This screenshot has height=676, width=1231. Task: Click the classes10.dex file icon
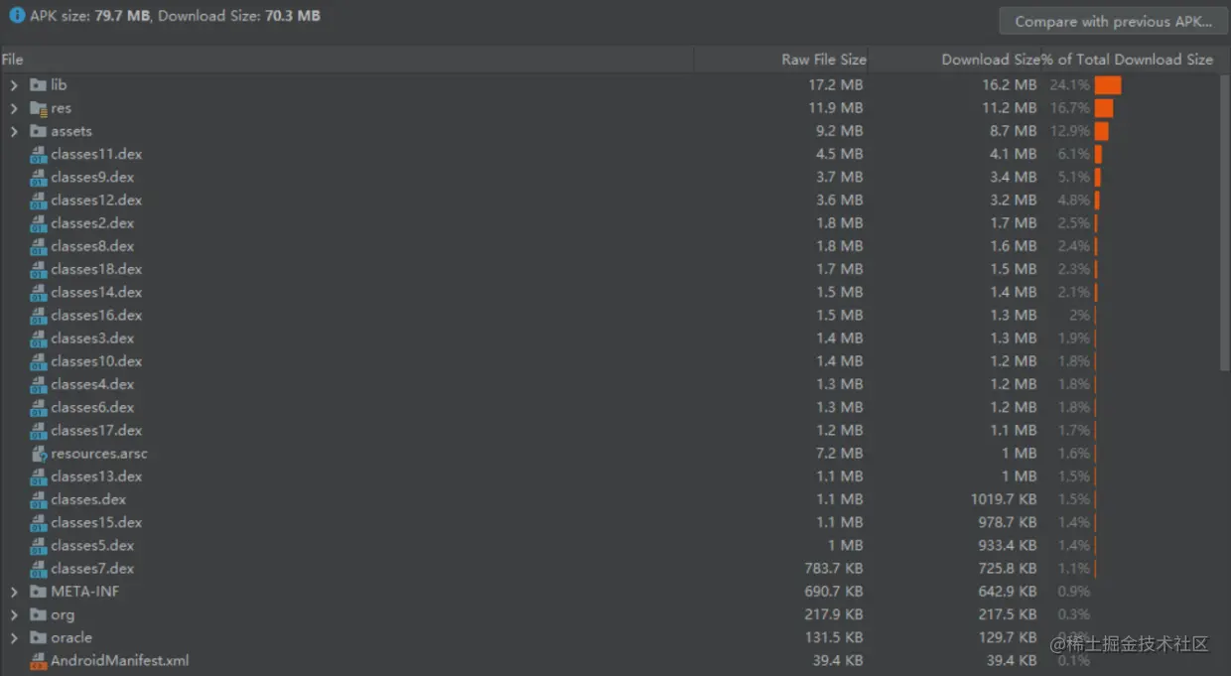pos(39,361)
